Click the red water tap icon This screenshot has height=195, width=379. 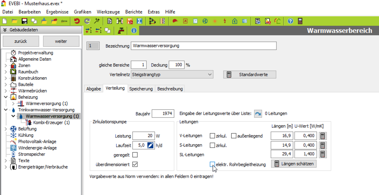point(121,31)
